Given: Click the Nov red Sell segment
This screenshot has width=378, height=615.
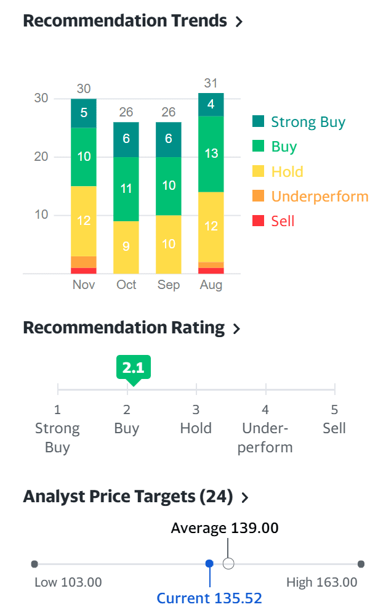Looking at the screenshot, I should pos(84,271).
